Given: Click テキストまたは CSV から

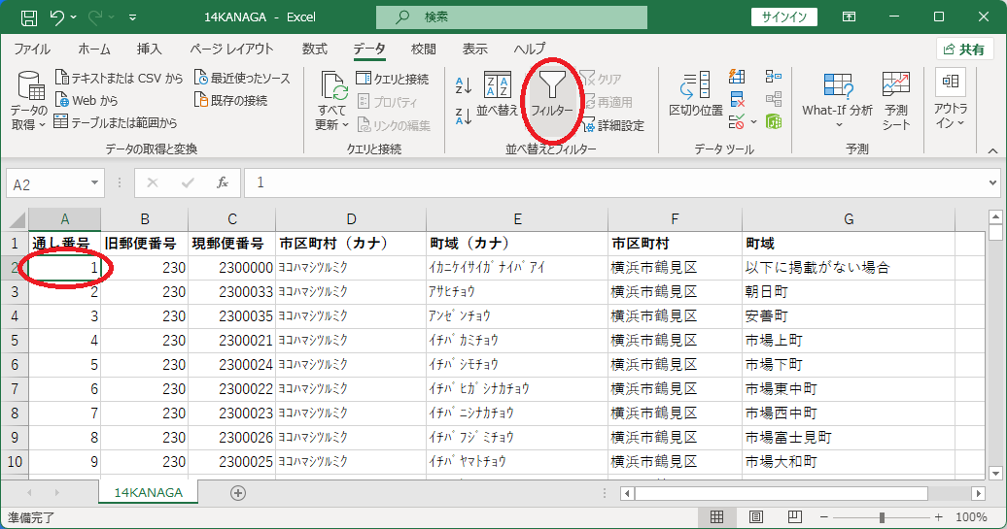Looking at the screenshot, I should pos(120,79).
